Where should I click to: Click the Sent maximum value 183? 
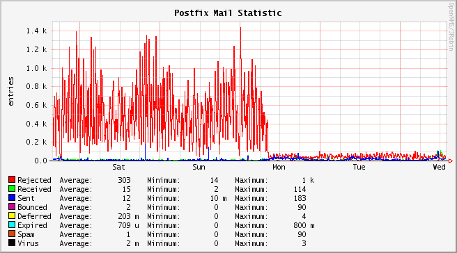pyautogui.click(x=300, y=198)
